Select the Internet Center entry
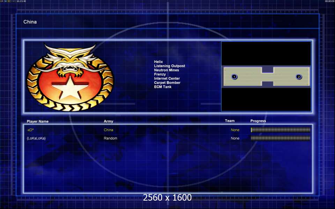Viewport: 335px width, 209px height. 167,78
